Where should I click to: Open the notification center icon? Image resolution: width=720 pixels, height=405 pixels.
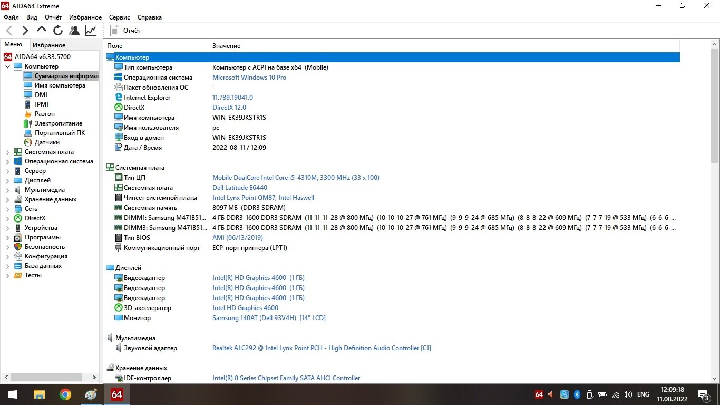pos(704,394)
